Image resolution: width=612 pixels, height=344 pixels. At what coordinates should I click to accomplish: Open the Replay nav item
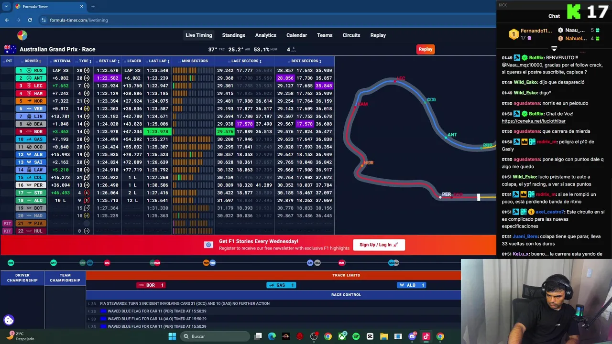tap(378, 35)
